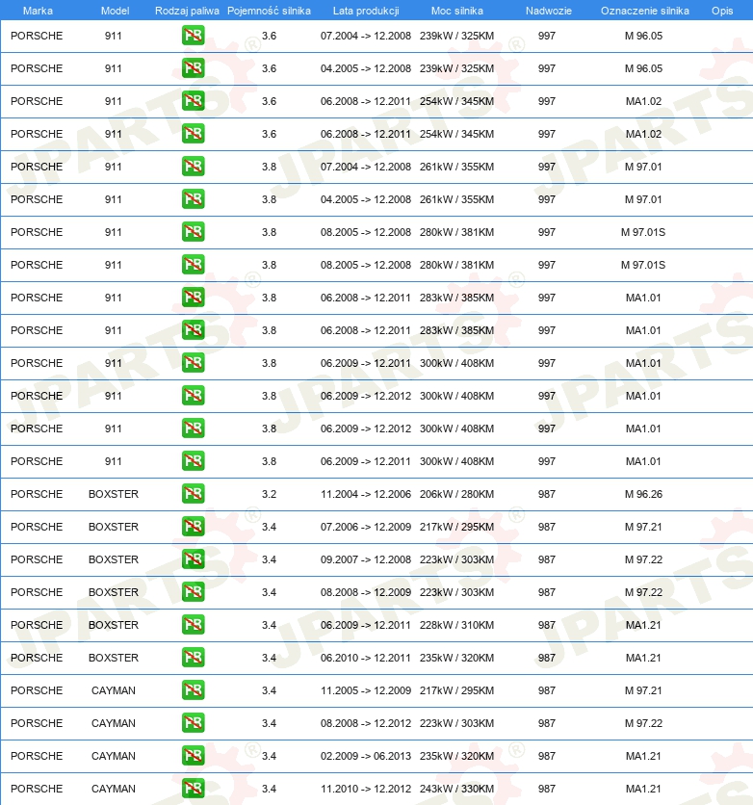Click fuel icon in Cayman 223kW row
The width and height of the screenshot is (753, 805).
click(x=193, y=723)
